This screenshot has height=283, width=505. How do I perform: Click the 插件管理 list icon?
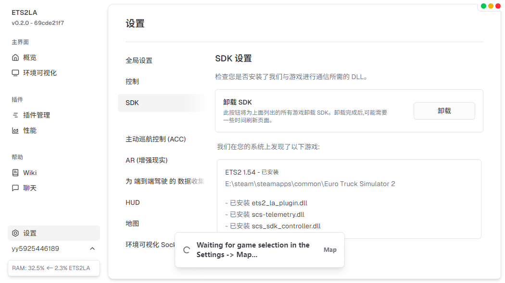point(15,115)
